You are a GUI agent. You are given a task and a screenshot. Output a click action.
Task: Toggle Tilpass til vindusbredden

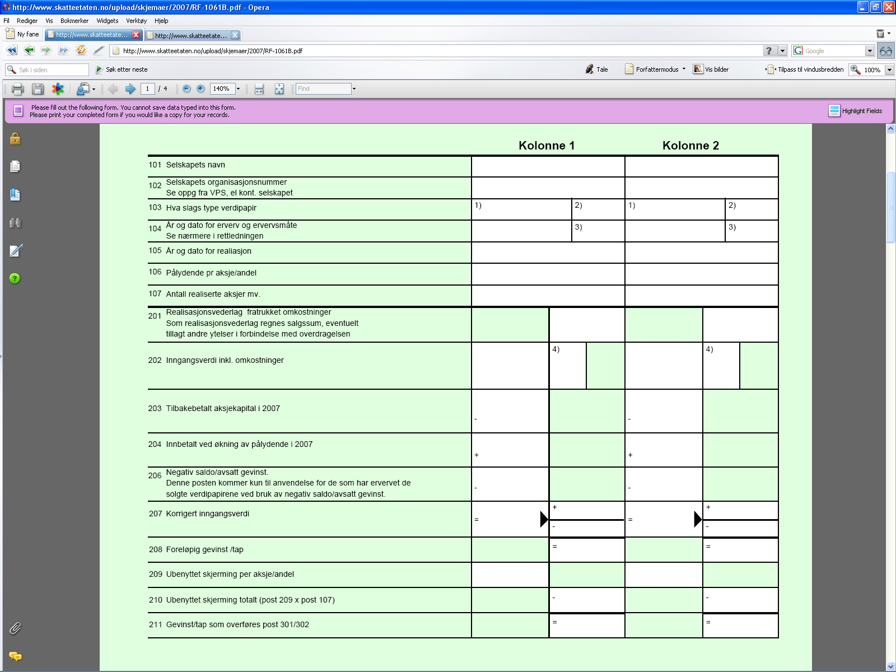coord(804,69)
